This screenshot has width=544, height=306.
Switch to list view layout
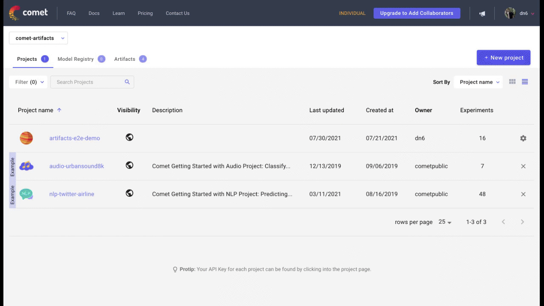[525, 82]
